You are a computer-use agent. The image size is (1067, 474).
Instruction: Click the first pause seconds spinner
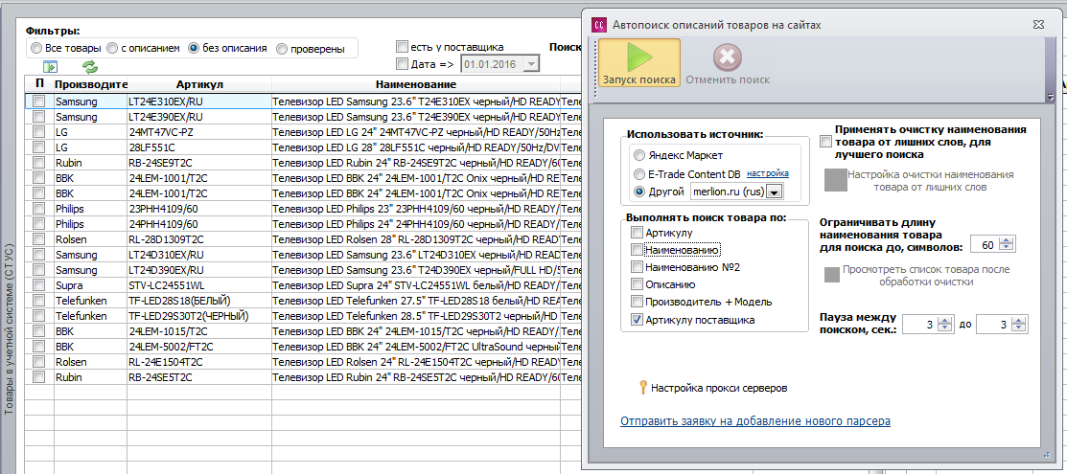click(x=929, y=325)
